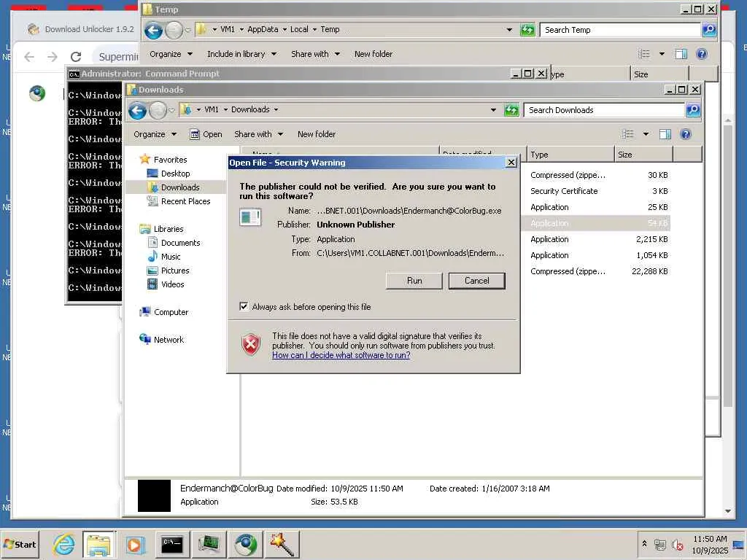
Task: Click Refresh icon in Temp address bar
Action: click(527, 30)
